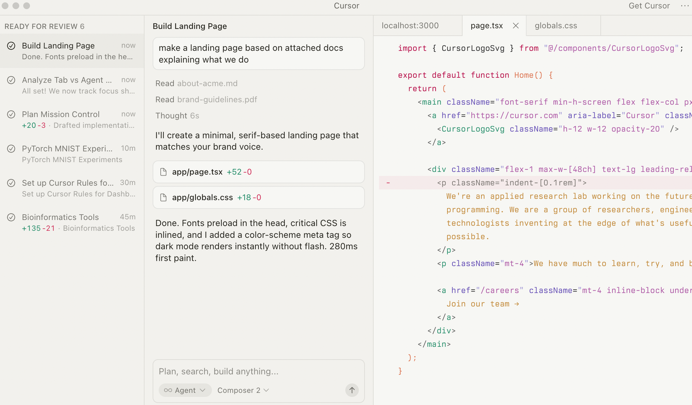Click the file icon on app/page.tsx card
Image resolution: width=692 pixels, height=405 pixels.
[163, 172]
